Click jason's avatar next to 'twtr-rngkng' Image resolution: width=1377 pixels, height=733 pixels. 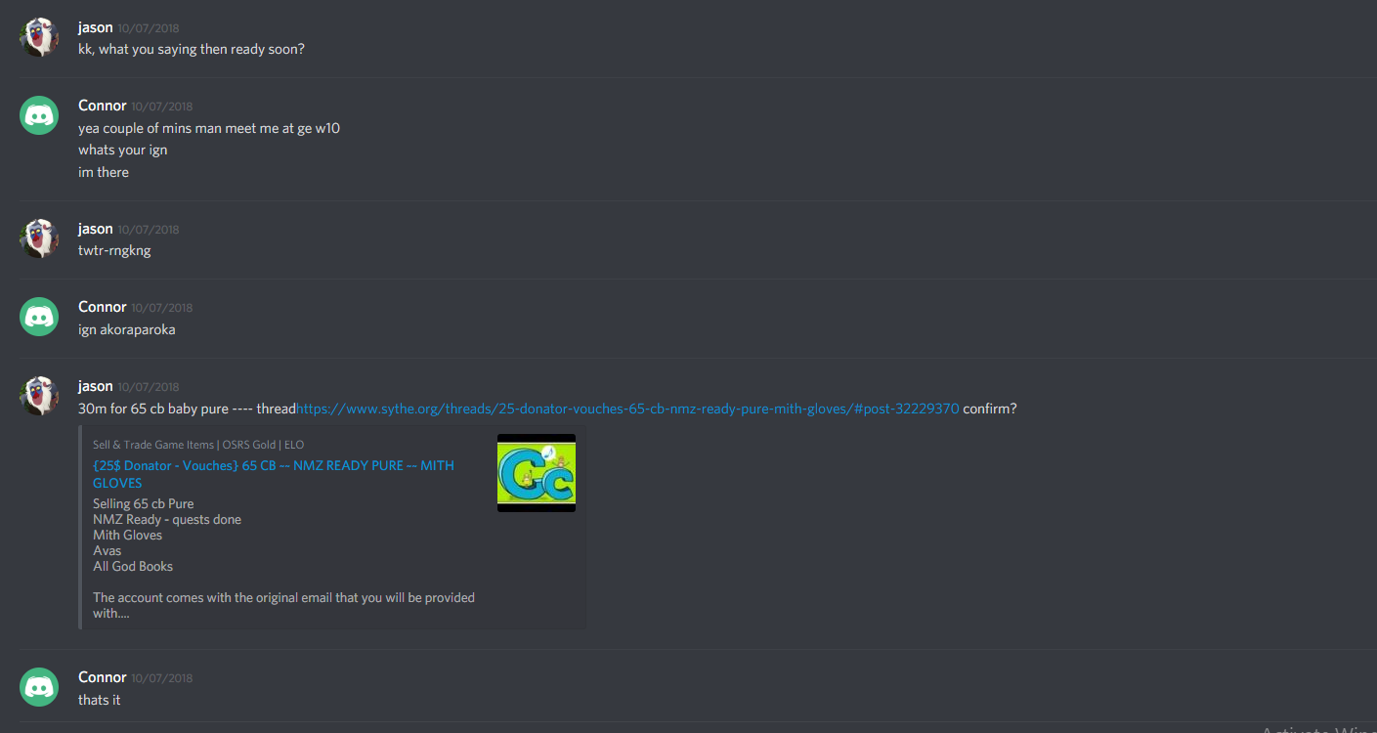coord(39,238)
